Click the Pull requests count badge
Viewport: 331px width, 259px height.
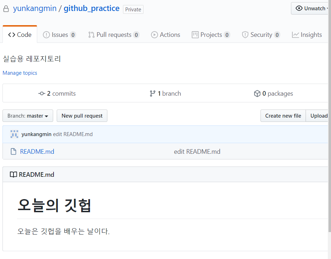136,35
